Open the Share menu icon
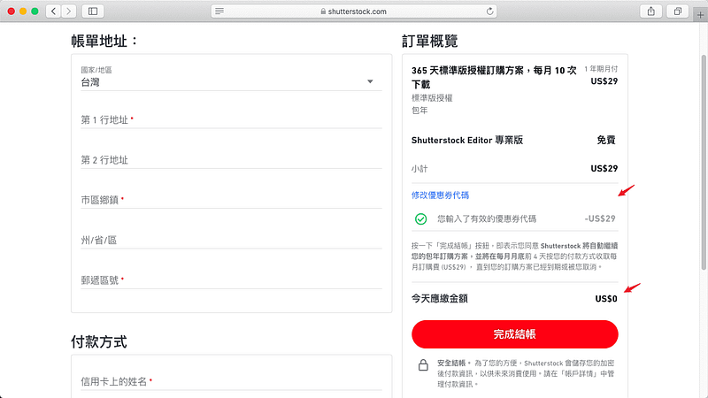Viewport: 708px width, 398px height. coord(650,11)
